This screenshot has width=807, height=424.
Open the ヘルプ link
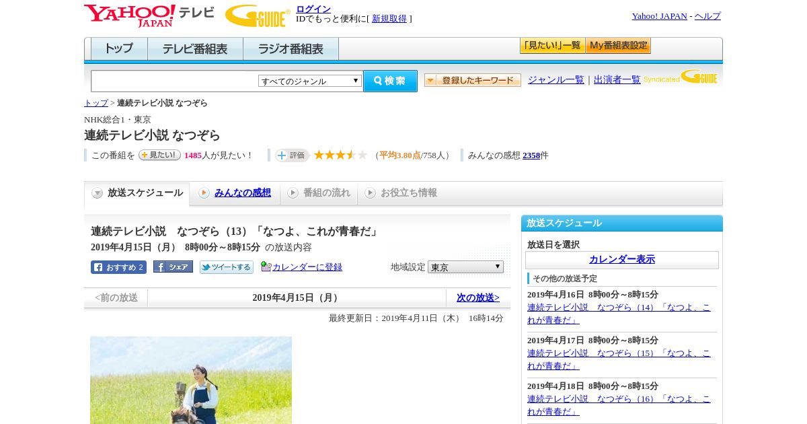click(x=707, y=16)
